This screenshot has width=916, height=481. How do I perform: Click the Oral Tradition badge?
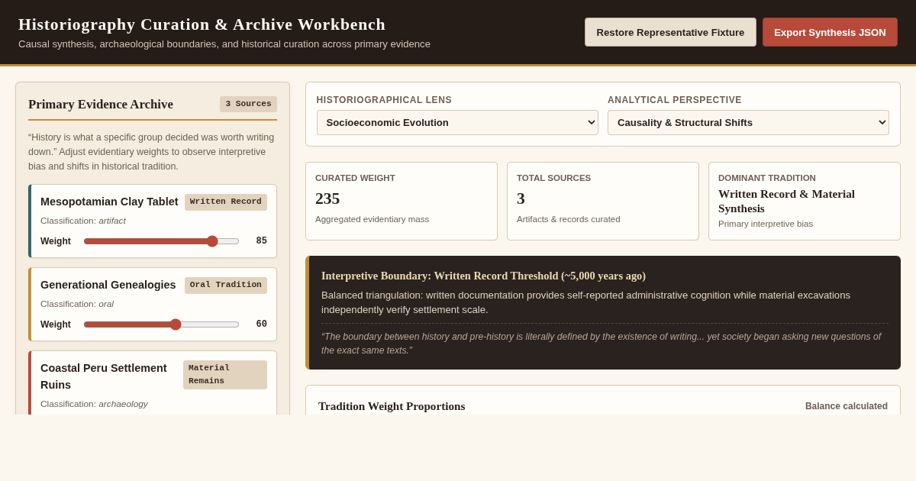coord(226,286)
